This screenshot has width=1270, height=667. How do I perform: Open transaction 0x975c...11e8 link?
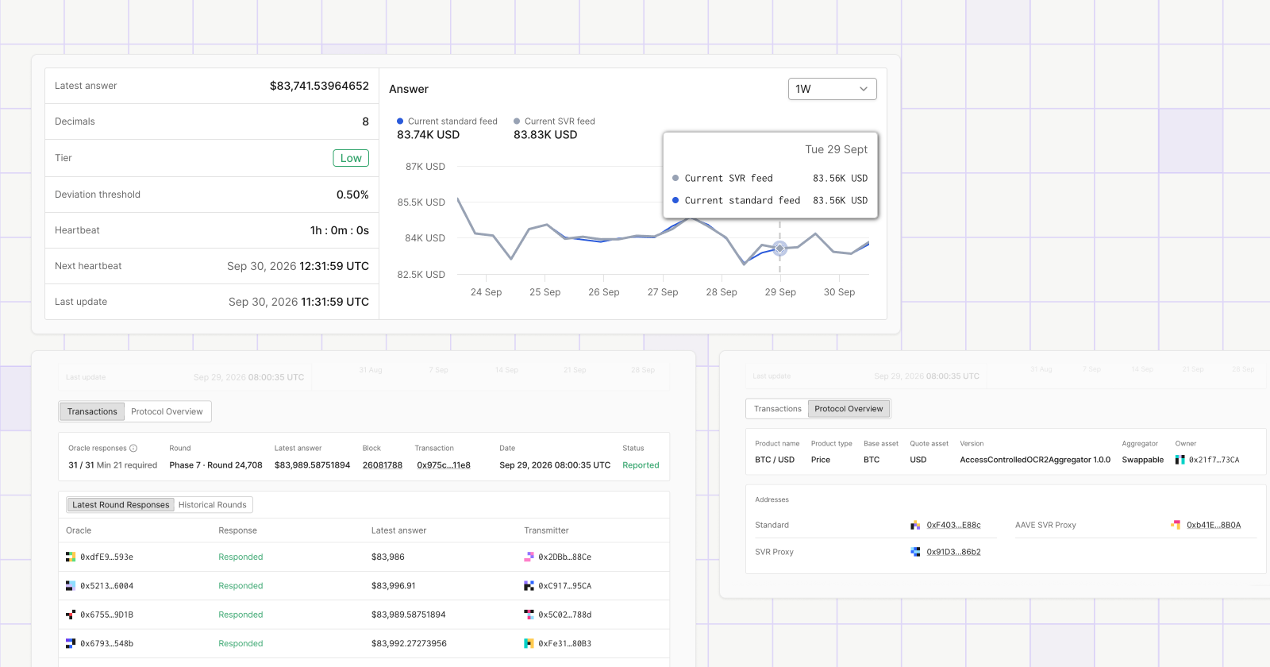click(x=444, y=465)
